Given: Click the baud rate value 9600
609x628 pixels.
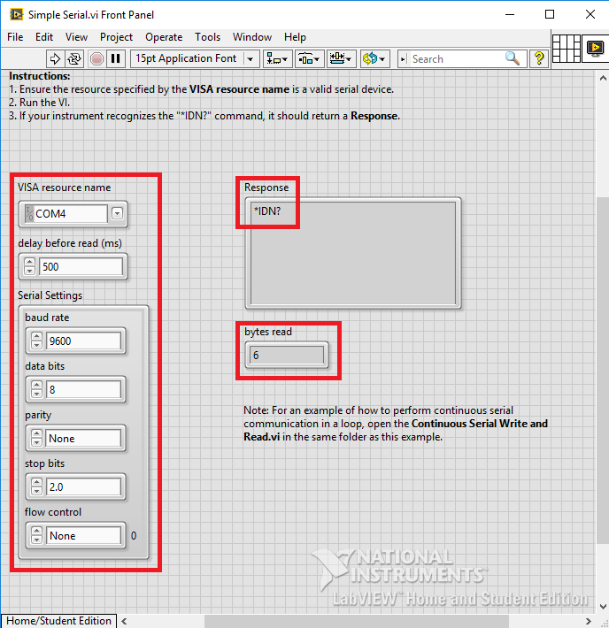Looking at the screenshot, I should click(83, 341).
